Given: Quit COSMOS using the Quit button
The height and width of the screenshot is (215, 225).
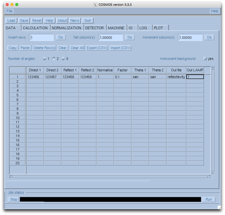Looking at the screenshot, I should pos(87,21).
